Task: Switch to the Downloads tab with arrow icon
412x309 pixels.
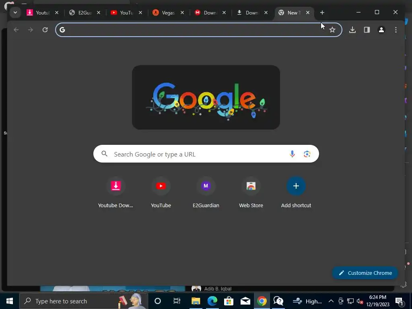Action: 248,12
